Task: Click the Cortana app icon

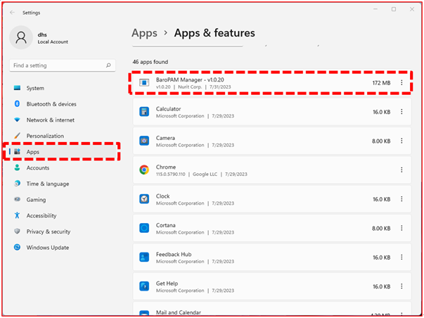Action: click(x=144, y=228)
